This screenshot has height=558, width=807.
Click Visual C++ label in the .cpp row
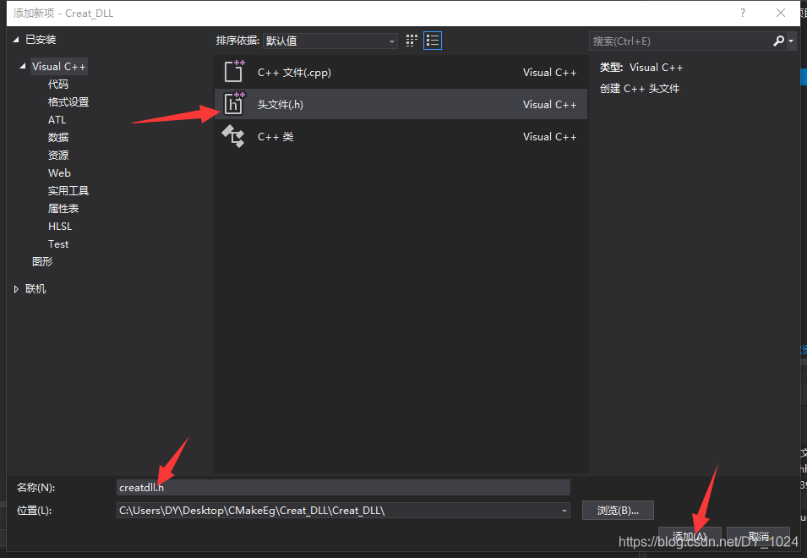pos(549,73)
